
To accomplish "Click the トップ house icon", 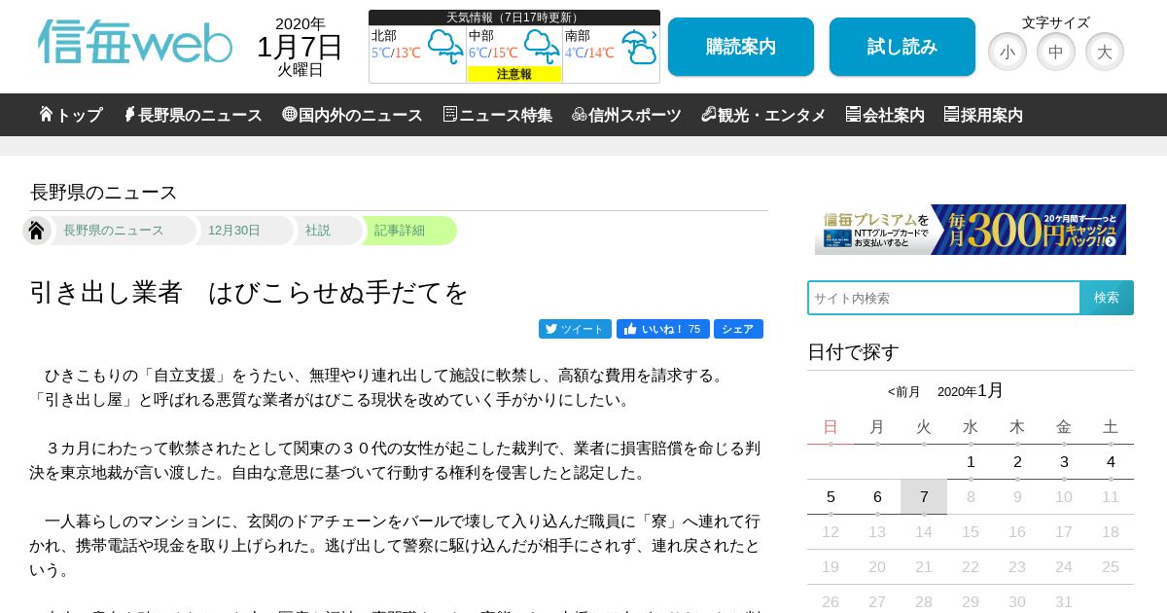I will tap(46, 114).
